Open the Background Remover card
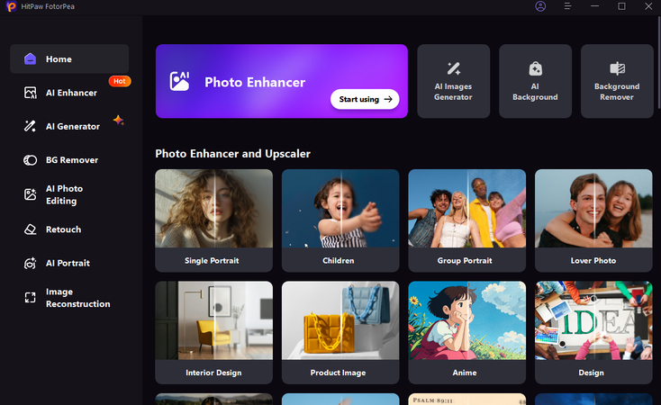This screenshot has width=661, height=405. [x=617, y=81]
